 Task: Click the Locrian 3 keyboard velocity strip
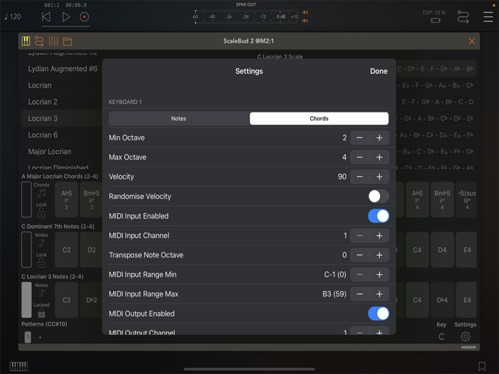click(x=26, y=300)
